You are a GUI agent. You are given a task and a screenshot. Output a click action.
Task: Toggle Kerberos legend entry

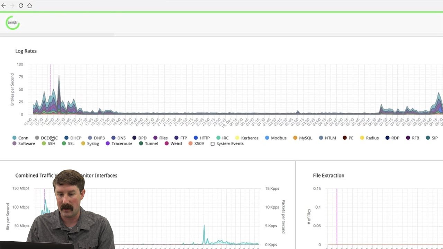click(247, 138)
